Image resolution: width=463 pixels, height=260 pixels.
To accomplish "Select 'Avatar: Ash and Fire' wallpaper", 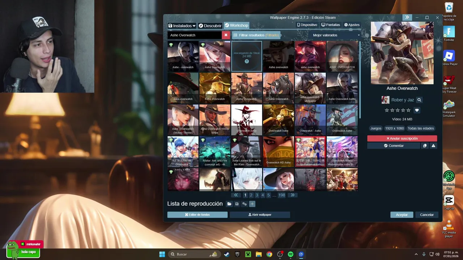I will pos(215,152).
